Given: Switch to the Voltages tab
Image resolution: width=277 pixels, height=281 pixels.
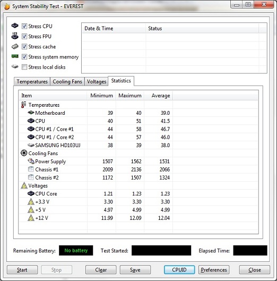Looking at the screenshot, I should (x=97, y=82).
